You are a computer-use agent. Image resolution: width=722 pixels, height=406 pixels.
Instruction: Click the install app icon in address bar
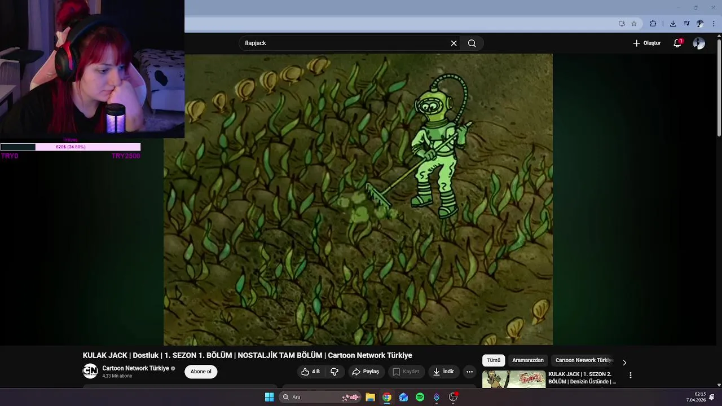click(622, 24)
